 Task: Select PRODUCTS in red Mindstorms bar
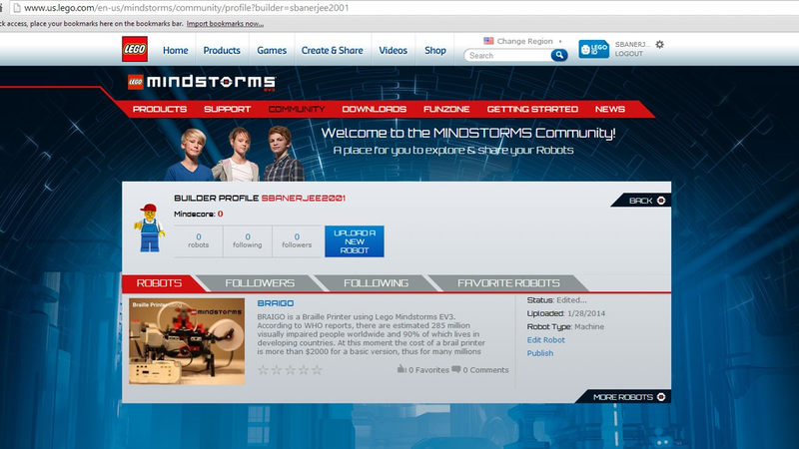pyautogui.click(x=160, y=109)
